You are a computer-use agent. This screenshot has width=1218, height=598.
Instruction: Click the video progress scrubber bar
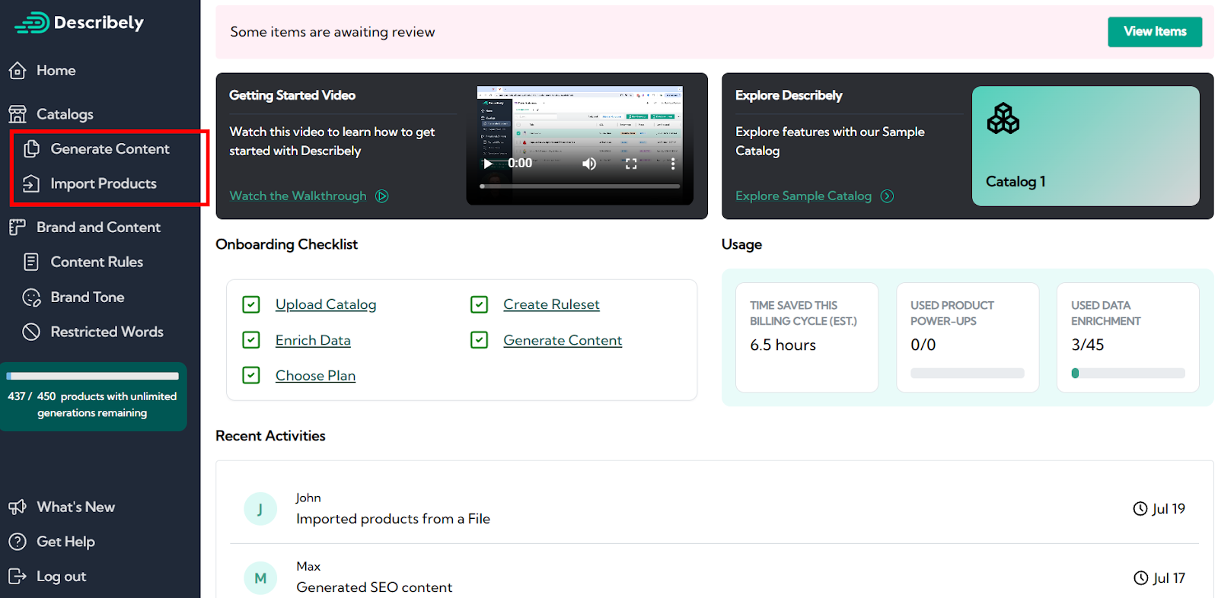(579, 186)
